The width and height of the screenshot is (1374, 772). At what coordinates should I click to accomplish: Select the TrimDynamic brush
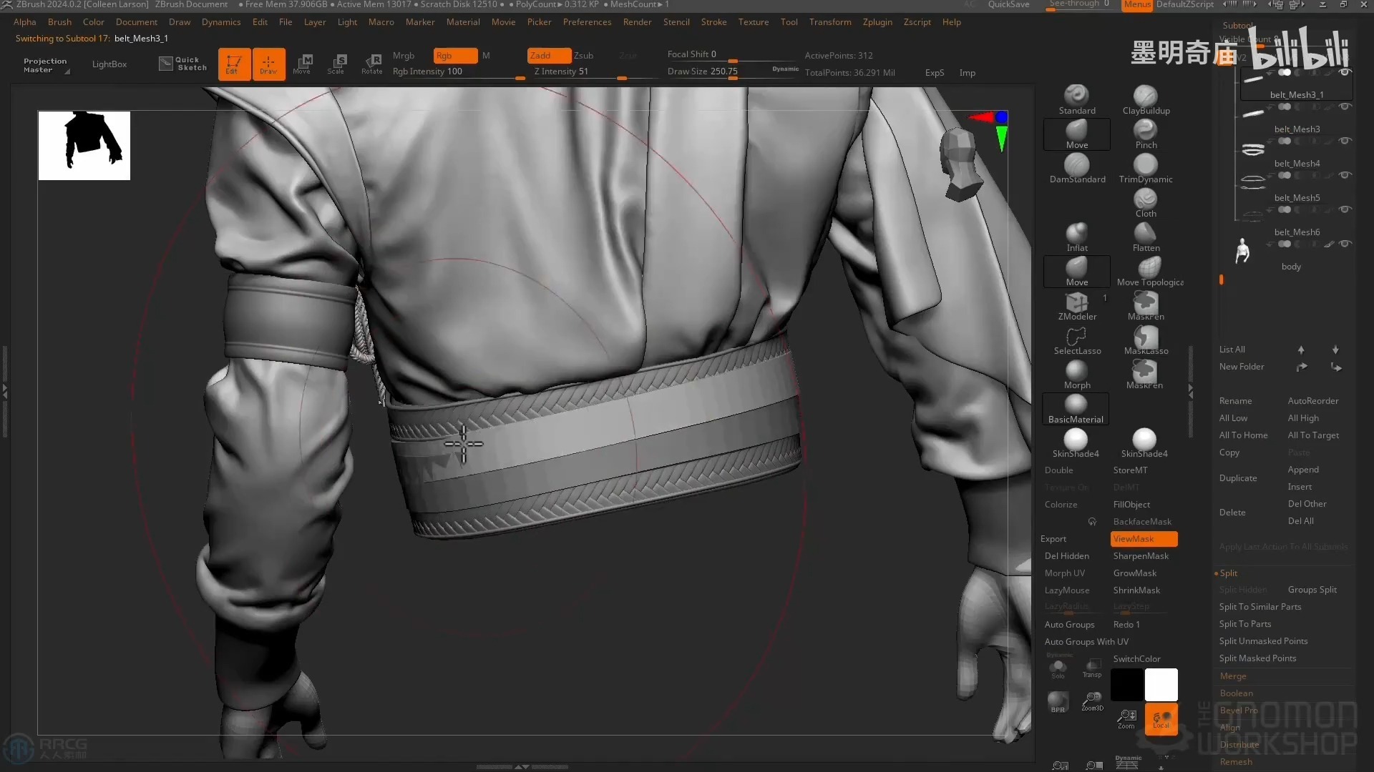click(1146, 168)
